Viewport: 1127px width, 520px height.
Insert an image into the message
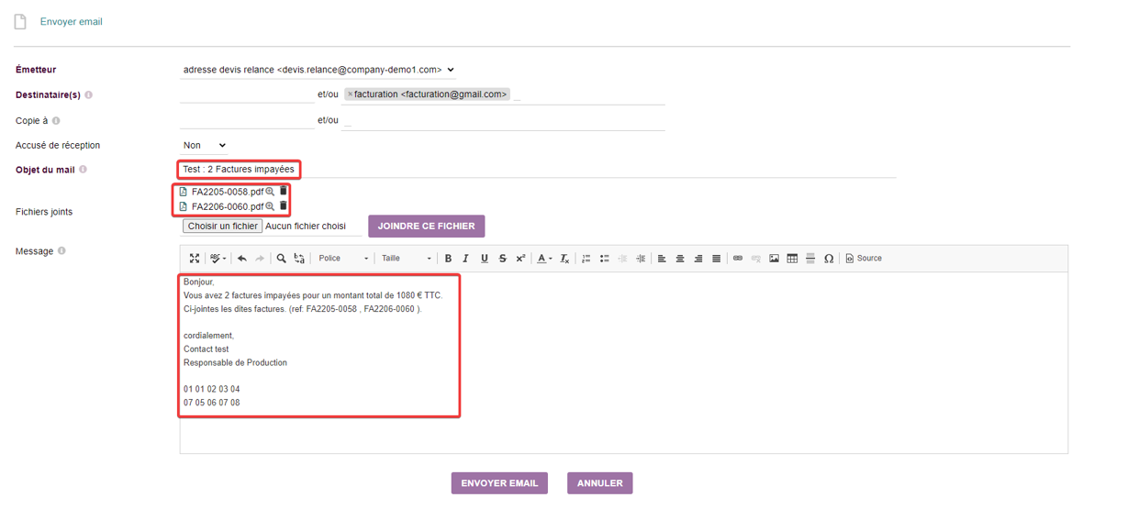coord(774,259)
